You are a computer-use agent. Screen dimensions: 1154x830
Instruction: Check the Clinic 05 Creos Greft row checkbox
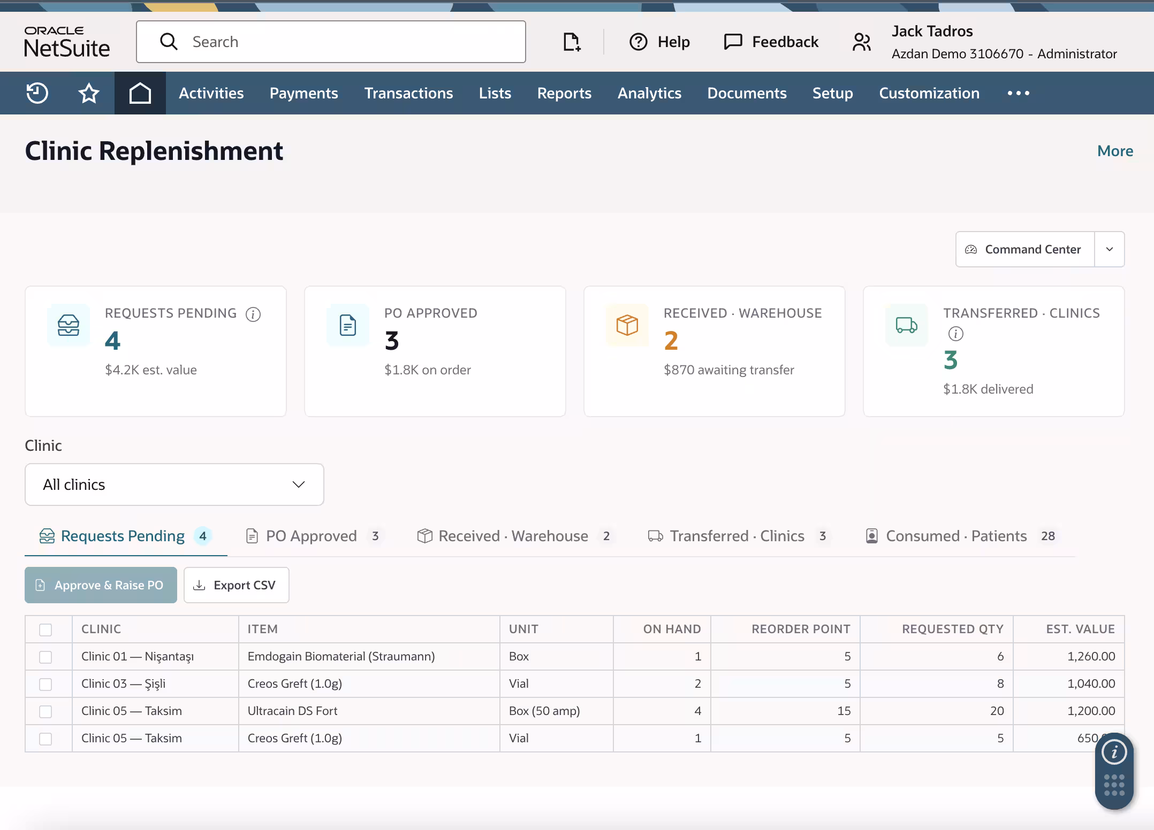coord(45,739)
